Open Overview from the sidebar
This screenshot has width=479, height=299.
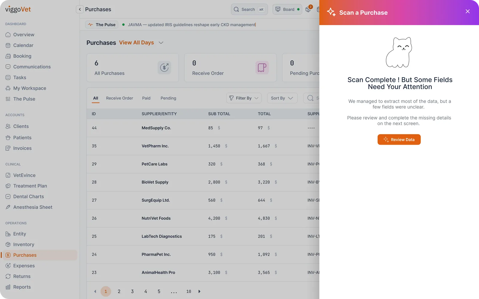(20, 35)
